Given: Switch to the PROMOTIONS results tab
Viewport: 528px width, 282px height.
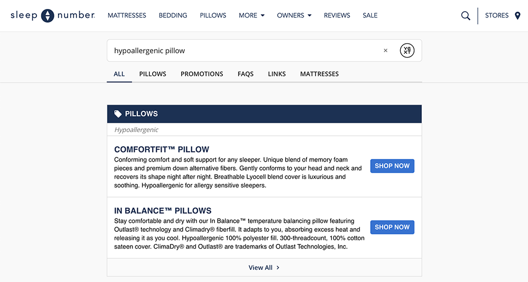Looking at the screenshot, I should pyautogui.click(x=202, y=74).
